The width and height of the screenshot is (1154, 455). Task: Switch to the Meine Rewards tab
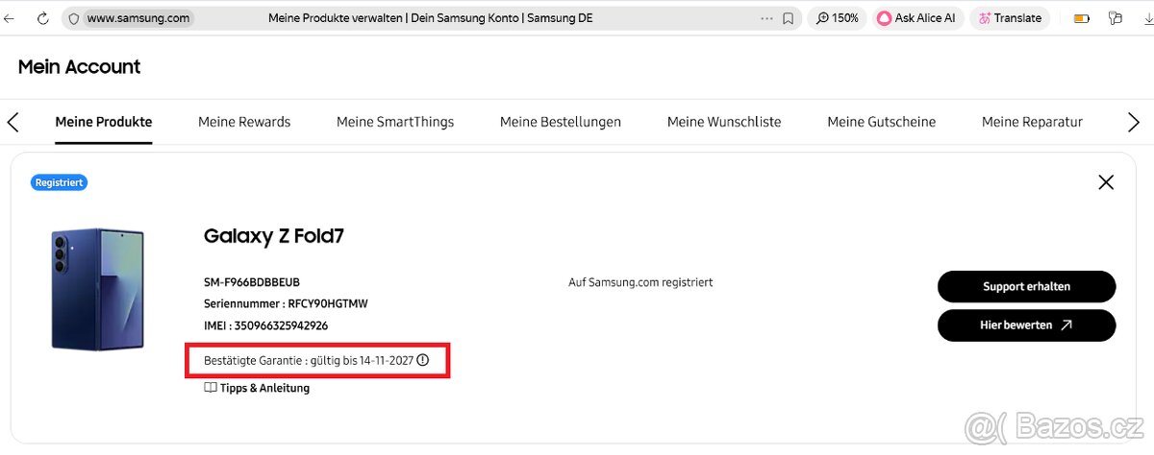click(244, 122)
